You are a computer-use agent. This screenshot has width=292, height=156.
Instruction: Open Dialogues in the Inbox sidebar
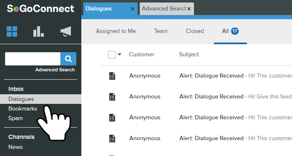coord(40,99)
